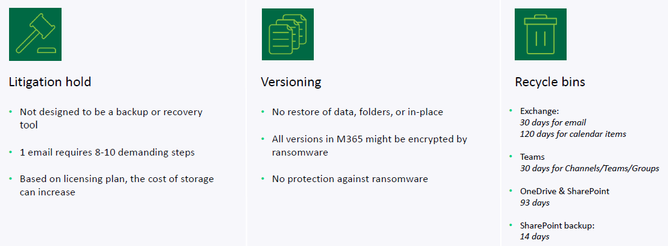
Task: Select the 'OneDrive & SharePoint' label
Action: (x=564, y=192)
